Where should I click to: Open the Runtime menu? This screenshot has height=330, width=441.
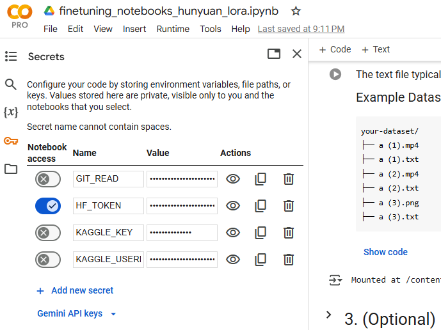[173, 29]
